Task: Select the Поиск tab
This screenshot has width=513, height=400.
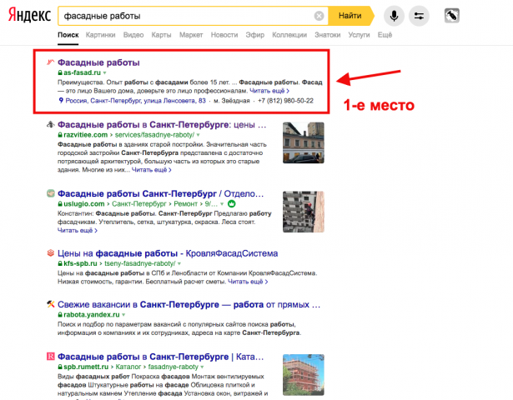Action: pos(68,35)
